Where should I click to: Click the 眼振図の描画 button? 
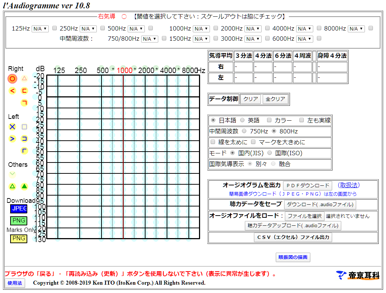click(x=293, y=257)
